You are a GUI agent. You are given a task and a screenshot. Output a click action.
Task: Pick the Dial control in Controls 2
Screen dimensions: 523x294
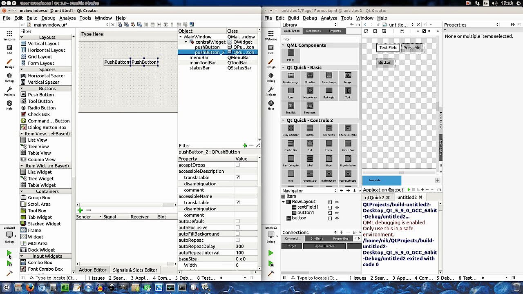click(310, 146)
